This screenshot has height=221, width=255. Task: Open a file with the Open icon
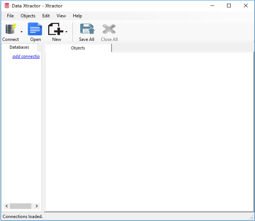click(35, 29)
